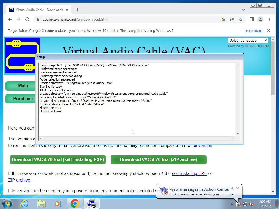Click the Main navigation button
Screen dimensions: 279x209
20,86
